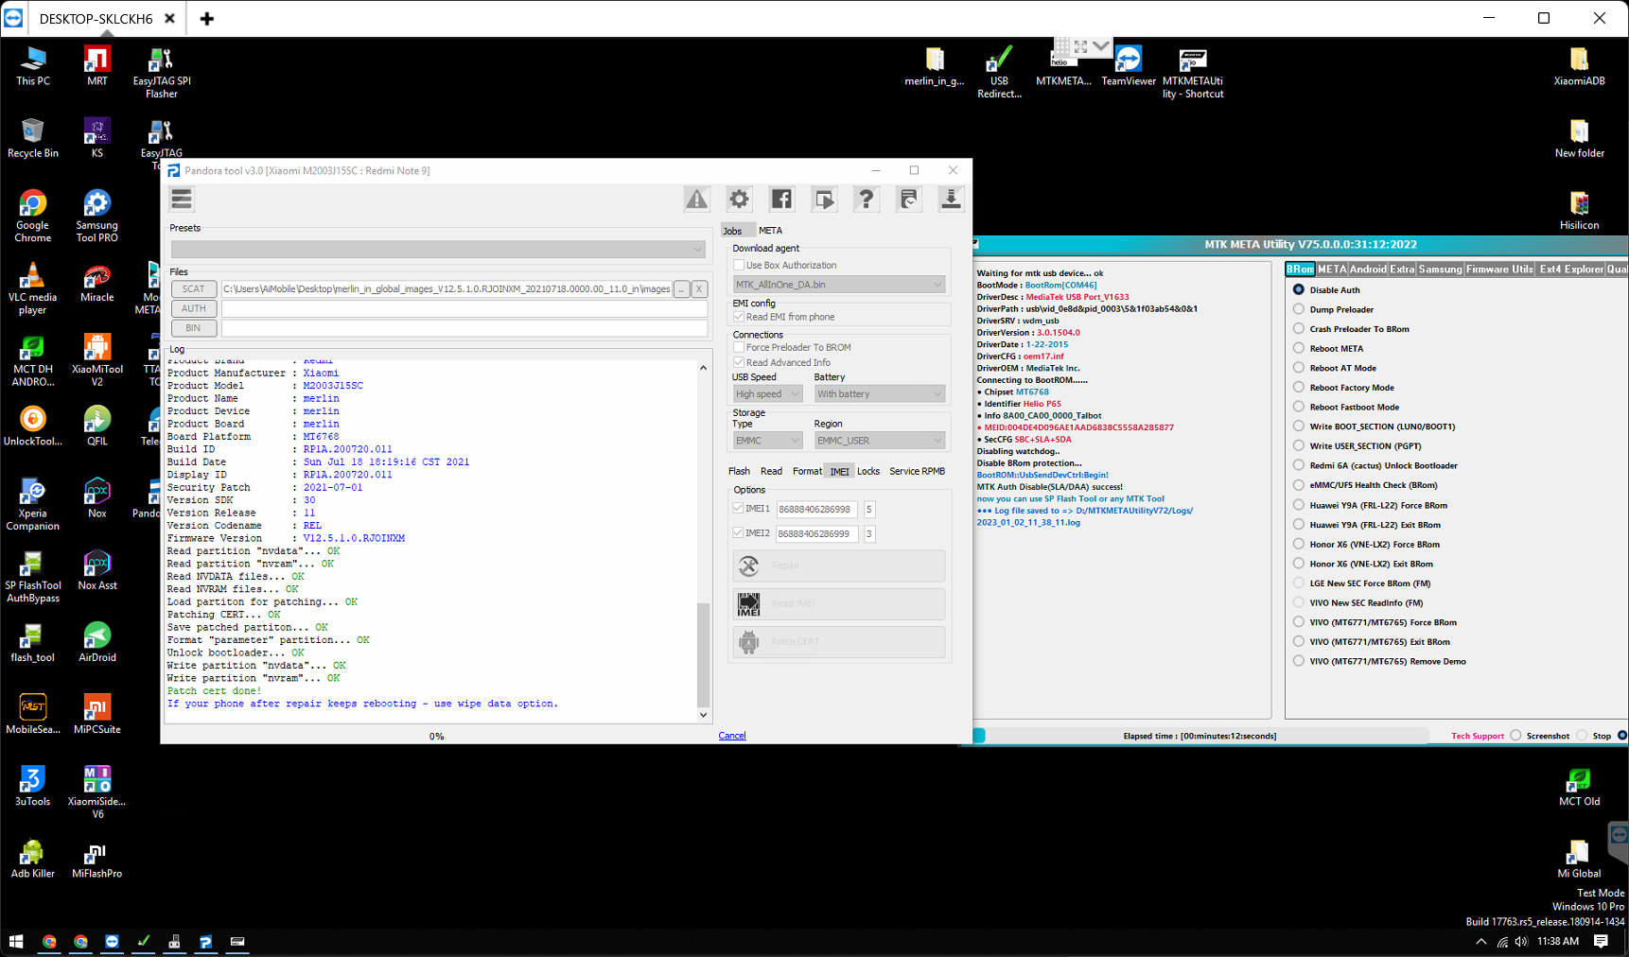1629x957 pixels.
Task: Switch to Format tab in Pandora
Action: click(x=807, y=471)
